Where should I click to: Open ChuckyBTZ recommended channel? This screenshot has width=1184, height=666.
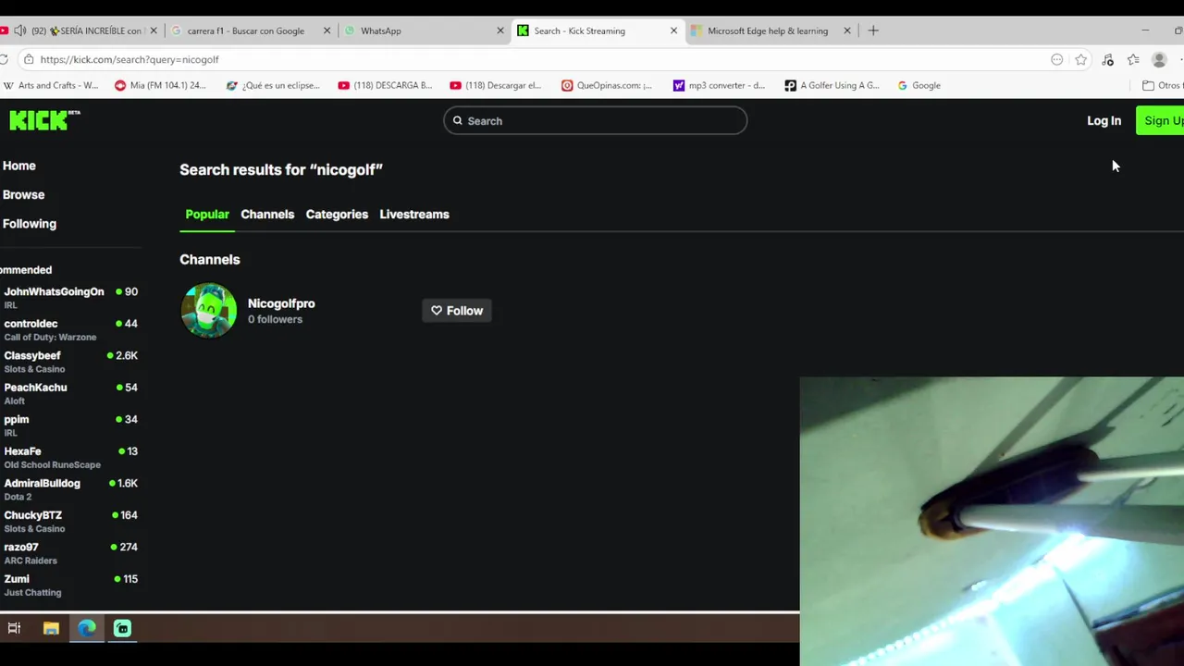point(70,521)
